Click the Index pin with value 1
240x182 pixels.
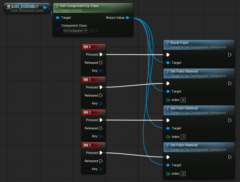[168, 137]
